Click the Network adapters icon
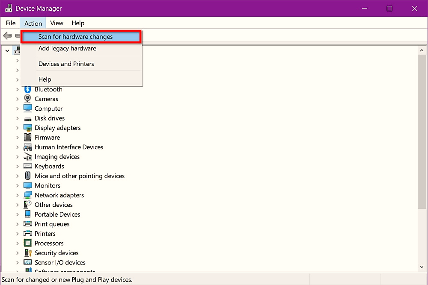The height and width of the screenshot is (285, 428). point(27,195)
